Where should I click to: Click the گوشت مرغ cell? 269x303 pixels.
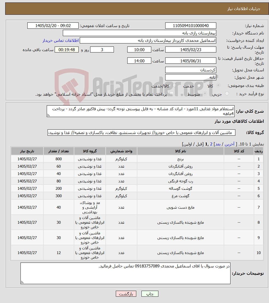click(x=181, y=196)
